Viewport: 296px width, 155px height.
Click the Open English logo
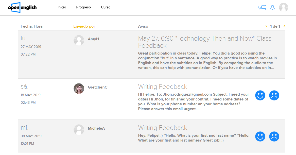[x=22, y=7]
